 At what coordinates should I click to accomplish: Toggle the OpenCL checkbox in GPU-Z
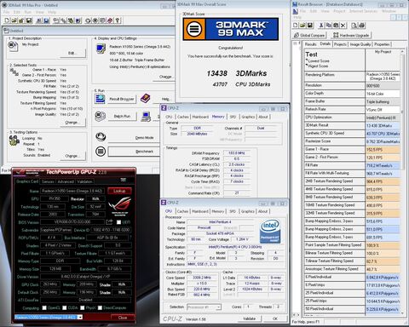click(44, 307)
